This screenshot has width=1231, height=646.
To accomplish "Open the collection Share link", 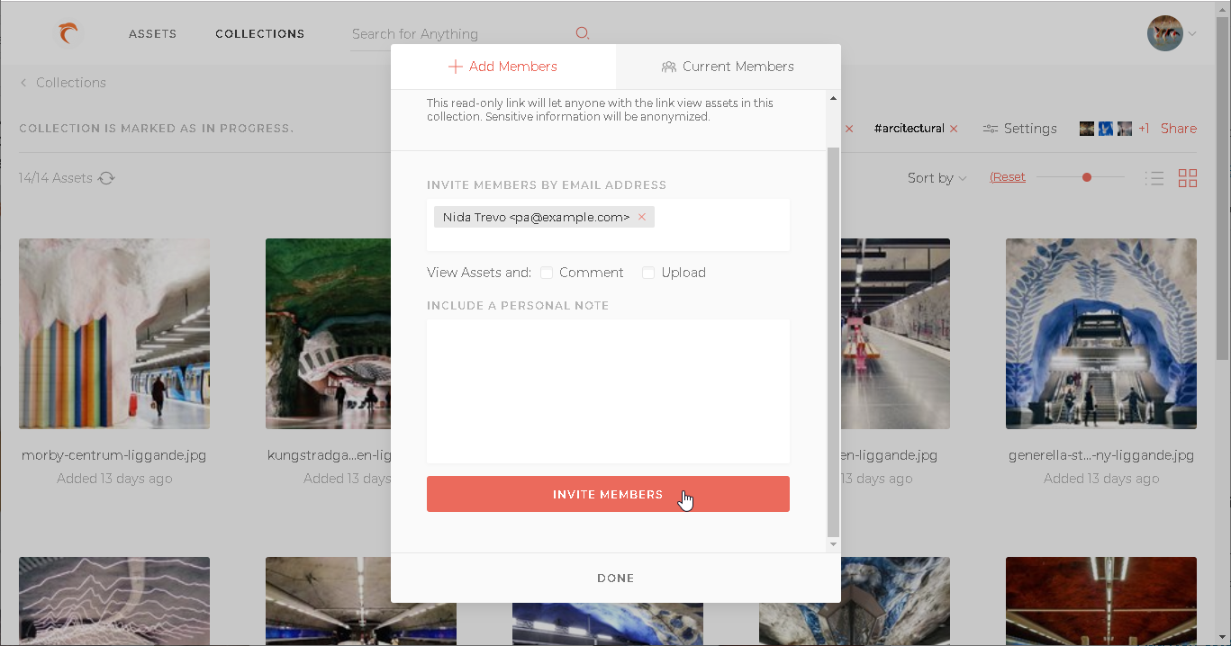I will pyautogui.click(x=1179, y=129).
